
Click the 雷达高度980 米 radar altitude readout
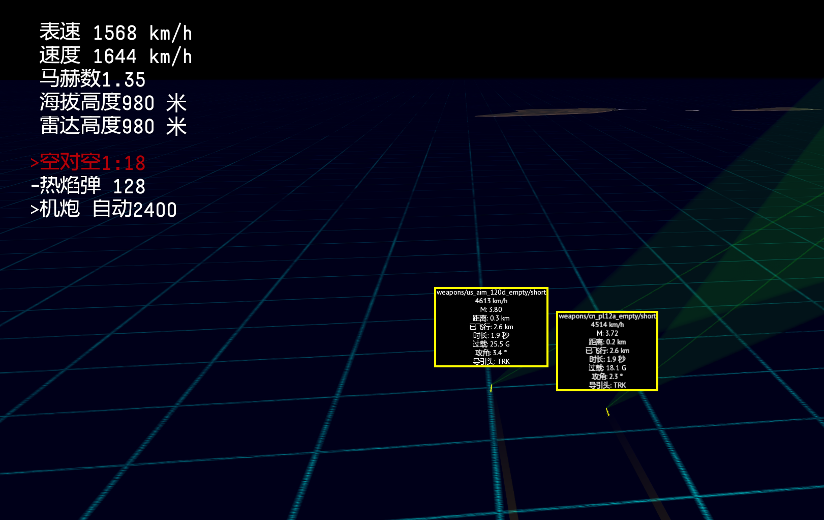[x=113, y=126]
